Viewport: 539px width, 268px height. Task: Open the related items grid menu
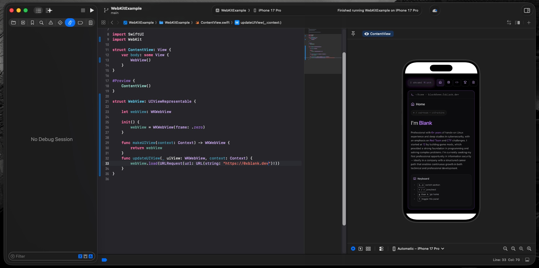(x=103, y=22)
